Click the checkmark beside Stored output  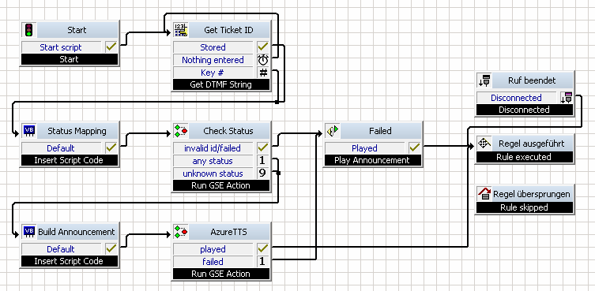pos(262,47)
